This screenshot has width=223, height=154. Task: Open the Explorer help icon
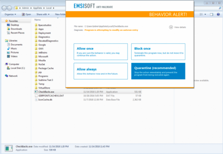pos(218,14)
